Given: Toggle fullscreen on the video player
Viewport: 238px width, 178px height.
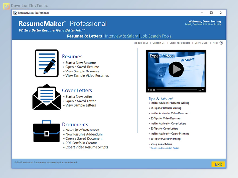Looking at the screenshot, I should 200,90.
